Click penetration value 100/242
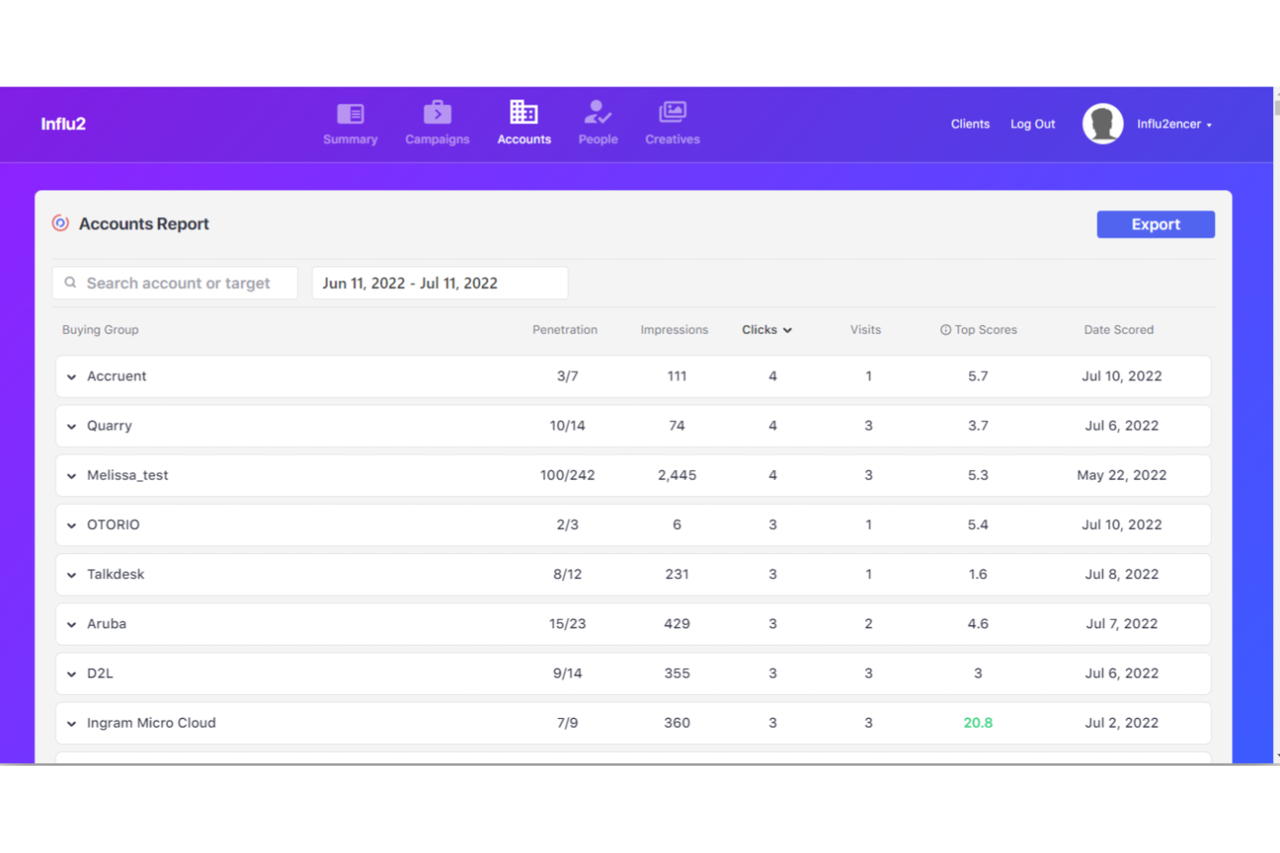The image size is (1280, 853). (x=567, y=475)
